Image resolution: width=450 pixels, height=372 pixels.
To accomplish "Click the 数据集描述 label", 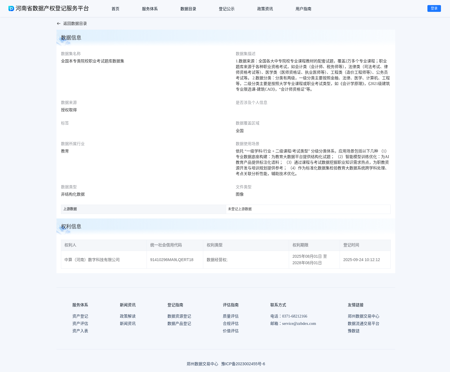I will click(246, 54).
